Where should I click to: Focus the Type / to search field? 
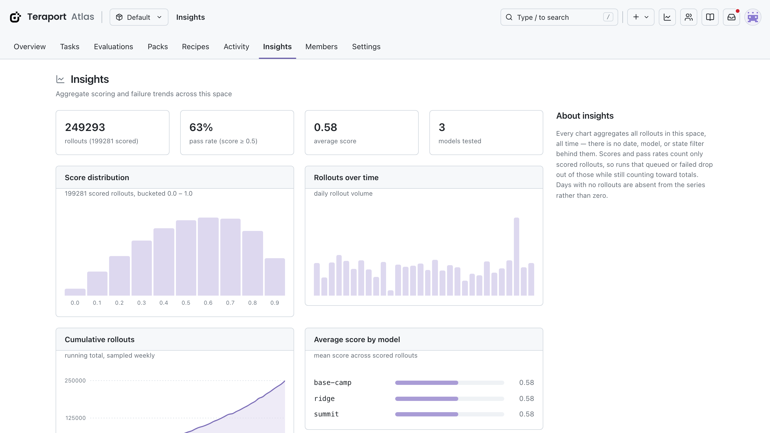coord(559,17)
